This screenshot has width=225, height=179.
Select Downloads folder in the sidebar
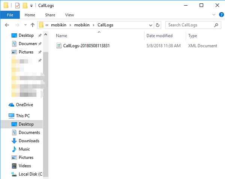[x=29, y=141]
